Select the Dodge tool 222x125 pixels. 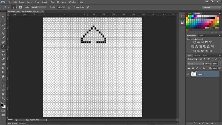coord(3,72)
